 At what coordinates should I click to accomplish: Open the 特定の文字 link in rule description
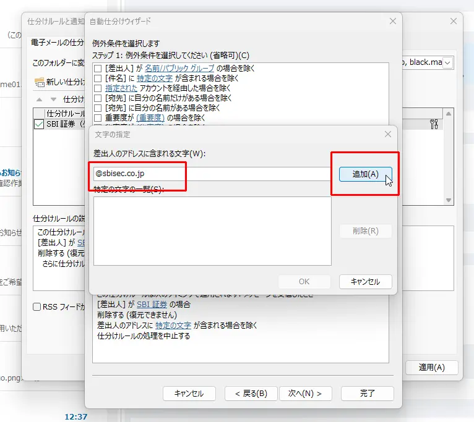(x=173, y=326)
